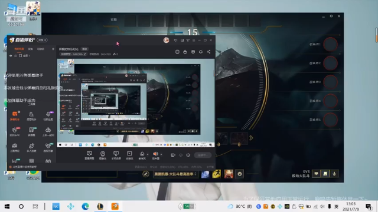Select the second scene tab

(x=30, y=49)
